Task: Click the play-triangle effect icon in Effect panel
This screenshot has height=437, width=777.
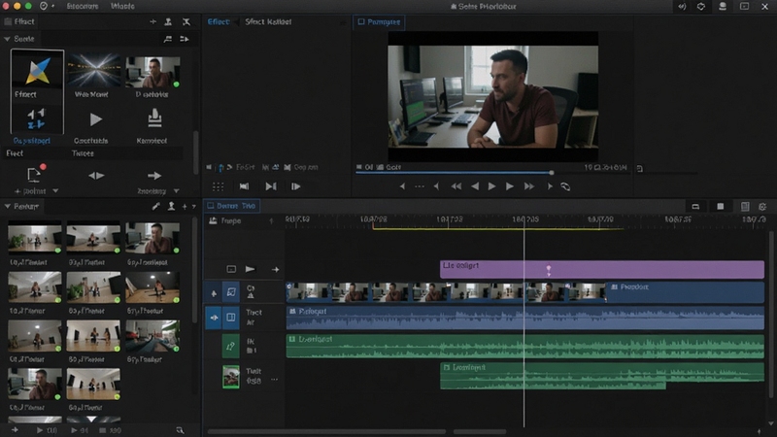Action: point(95,119)
